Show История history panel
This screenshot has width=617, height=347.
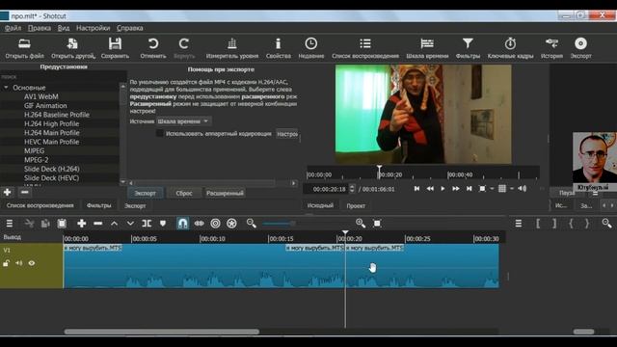click(551, 48)
